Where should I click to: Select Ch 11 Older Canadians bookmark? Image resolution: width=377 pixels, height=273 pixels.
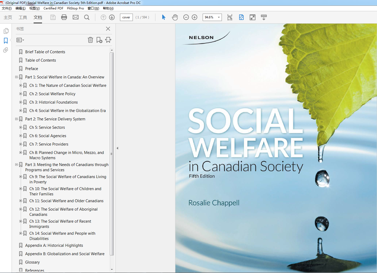(x=66, y=201)
